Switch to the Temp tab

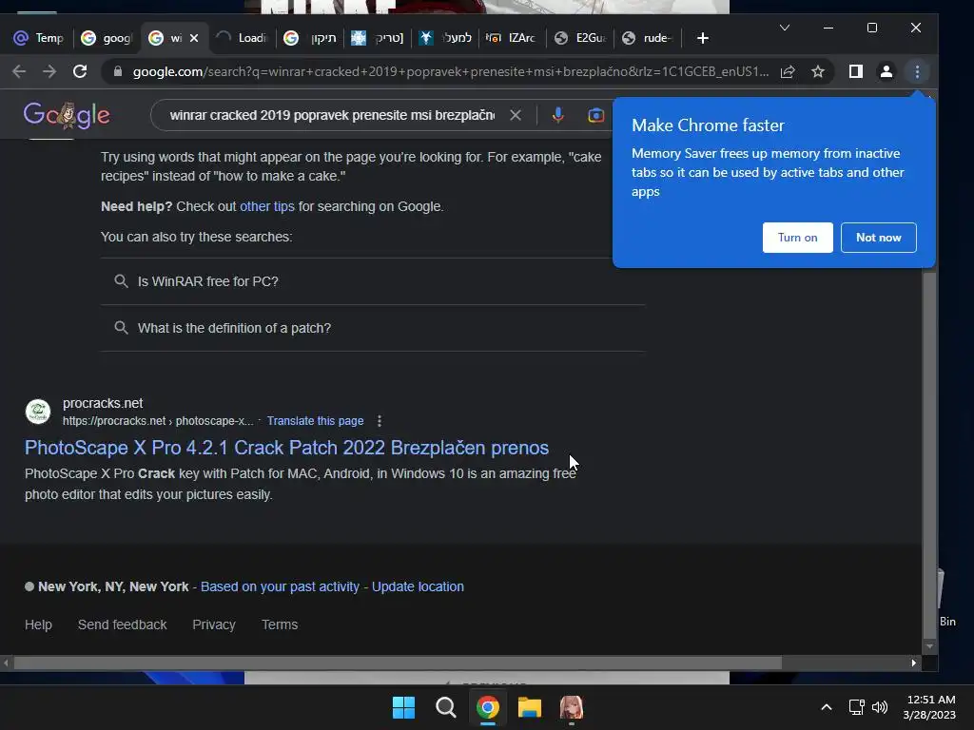[x=38, y=38]
